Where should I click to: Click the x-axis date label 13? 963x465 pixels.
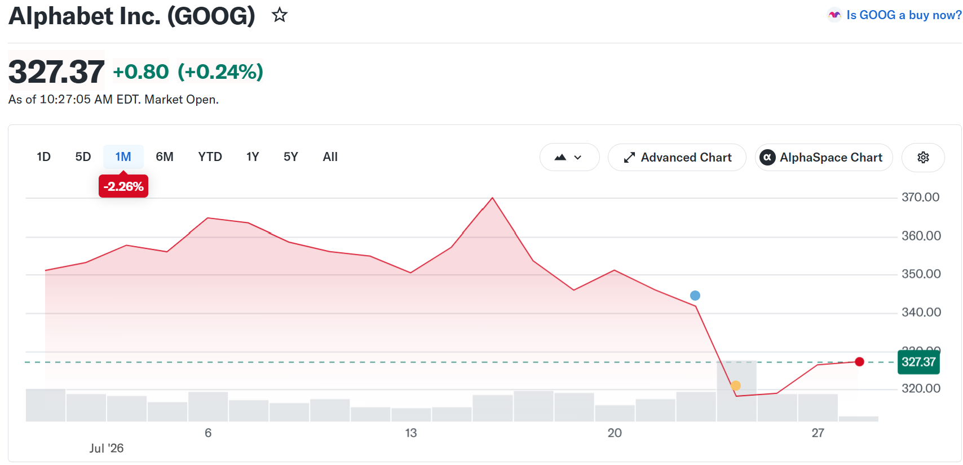[x=411, y=433]
